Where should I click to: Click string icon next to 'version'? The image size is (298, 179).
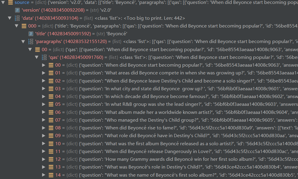click(x=17, y=10)
